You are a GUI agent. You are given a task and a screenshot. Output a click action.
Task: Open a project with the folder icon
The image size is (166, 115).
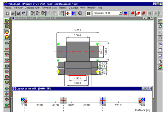(13, 13)
